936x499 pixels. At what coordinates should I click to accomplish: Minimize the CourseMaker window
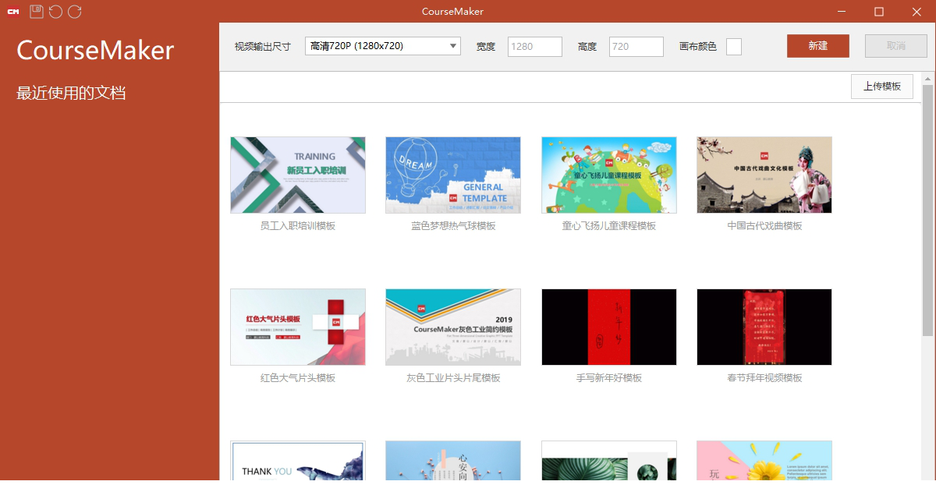click(842, 11)
